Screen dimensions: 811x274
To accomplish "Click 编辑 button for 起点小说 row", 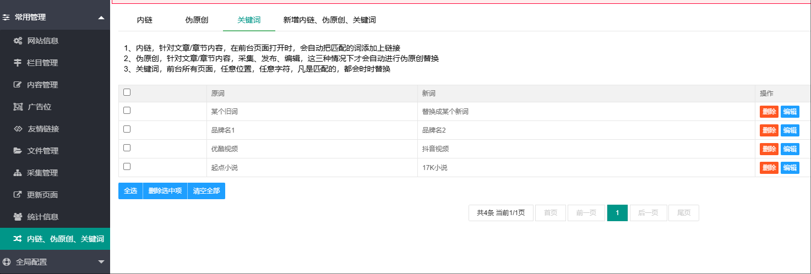I will [790, 168].
